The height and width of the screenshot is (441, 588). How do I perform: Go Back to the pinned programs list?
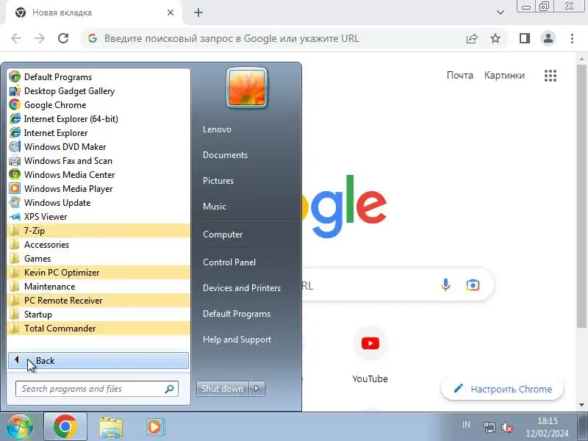coord(98,361)
